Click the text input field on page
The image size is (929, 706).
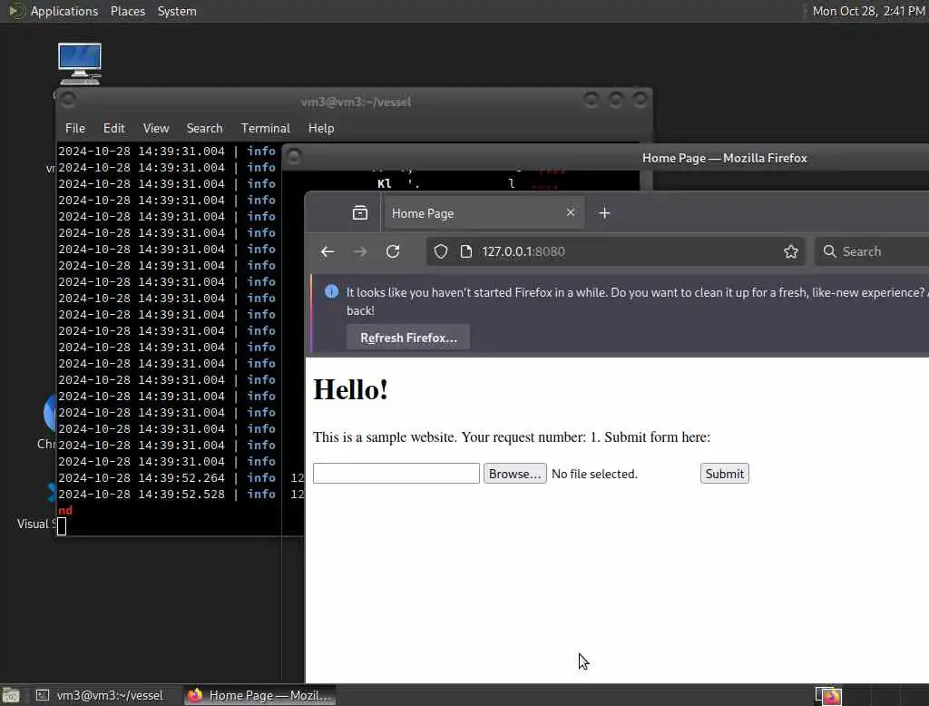click(396, 474)
